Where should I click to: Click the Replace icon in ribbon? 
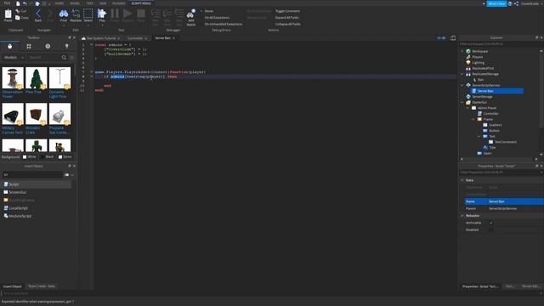point(76,14)
